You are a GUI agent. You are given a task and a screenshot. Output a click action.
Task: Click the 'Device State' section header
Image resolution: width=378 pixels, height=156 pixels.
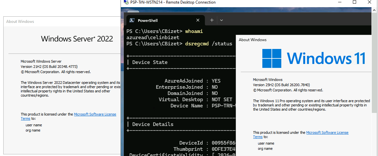point(150,62)
